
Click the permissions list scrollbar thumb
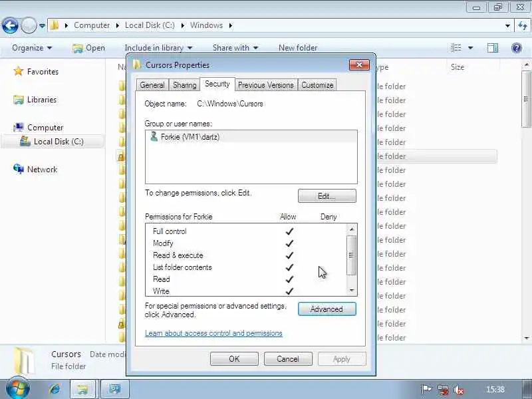pos(352,255)
